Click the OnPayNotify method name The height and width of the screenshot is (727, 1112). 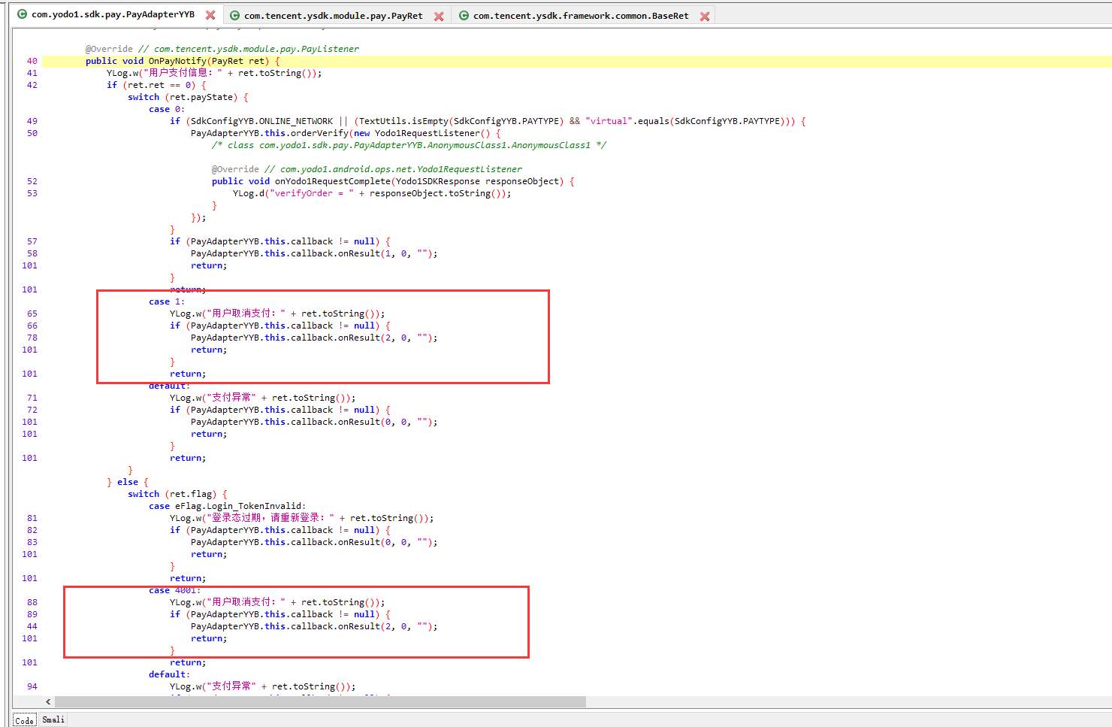tap(177, 61)
